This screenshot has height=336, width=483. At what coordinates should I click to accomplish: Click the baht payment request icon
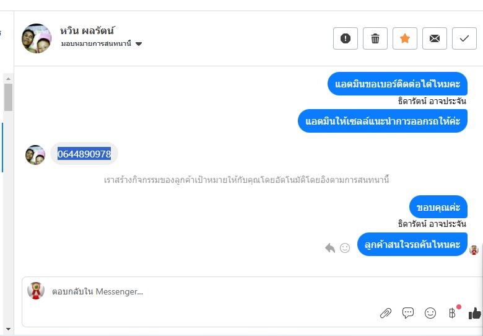point(453,313)
